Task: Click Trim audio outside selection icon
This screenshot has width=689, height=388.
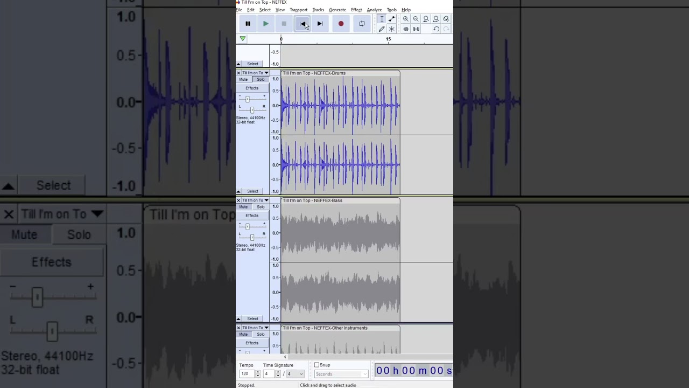Action: tap(406, 29)
